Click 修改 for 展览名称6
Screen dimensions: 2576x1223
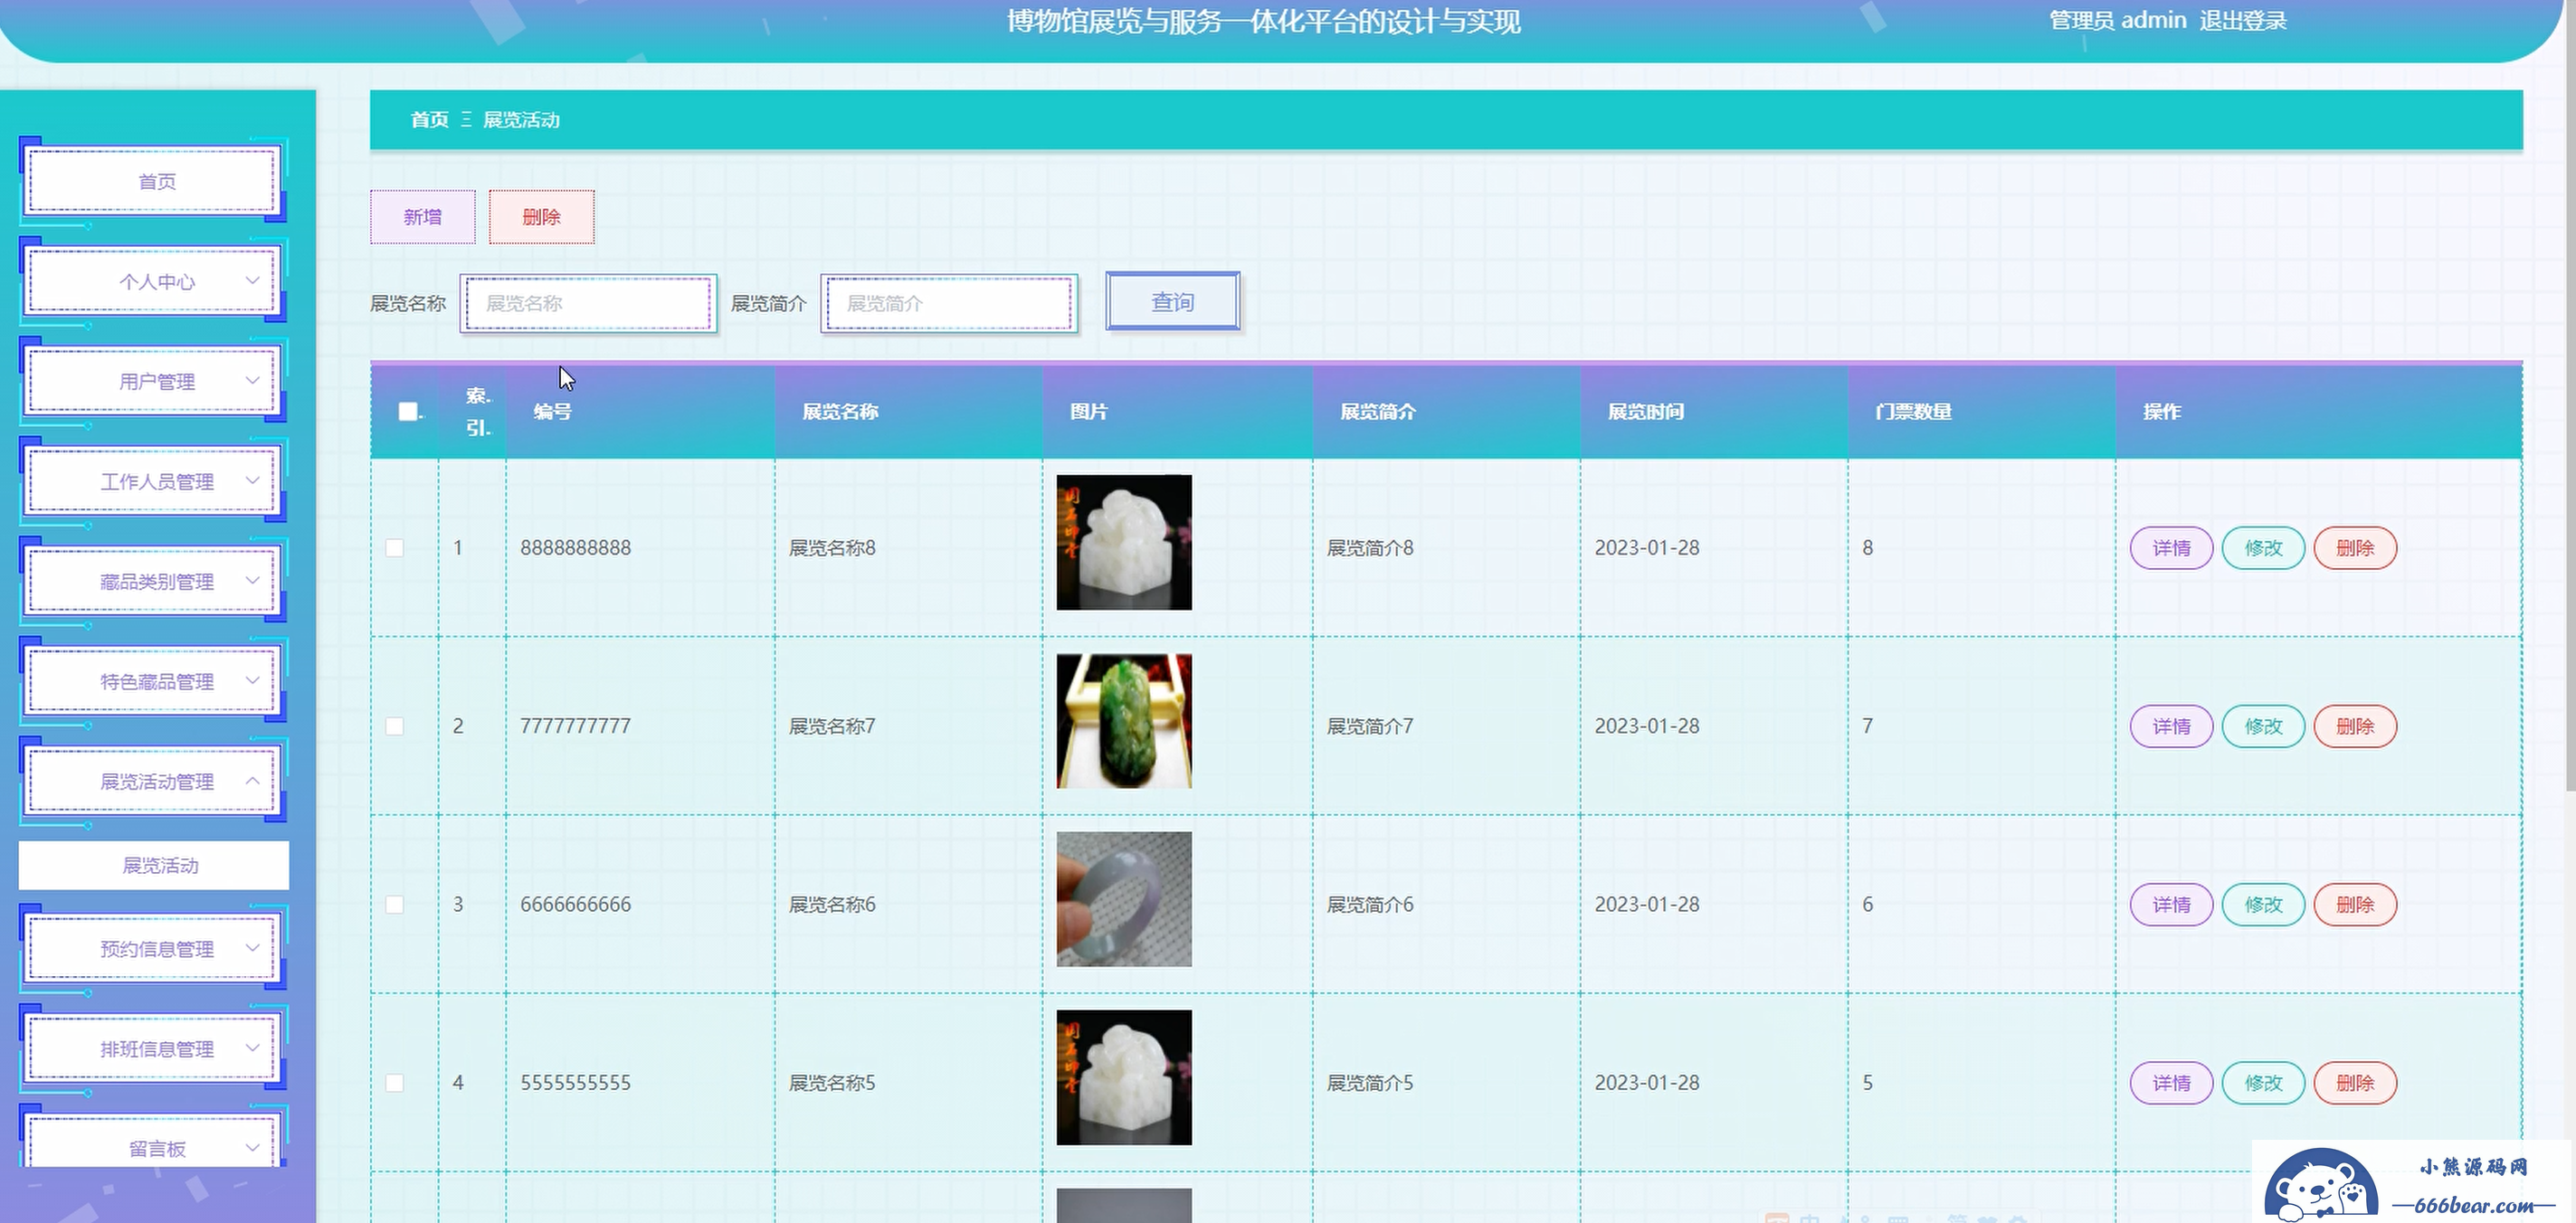tap(2263, 904)
